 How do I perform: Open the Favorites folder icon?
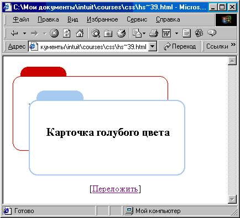tap(108, 33)
